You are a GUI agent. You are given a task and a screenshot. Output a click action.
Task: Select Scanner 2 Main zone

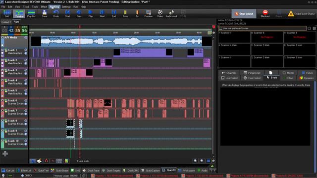click(x=267, y=61)
